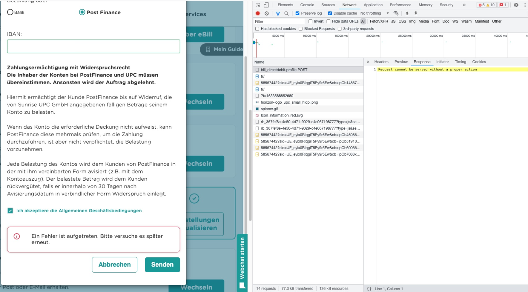Open the Headers tab of request
The width and height of the screenshot is (528, 292).
(x=381, y=62)
